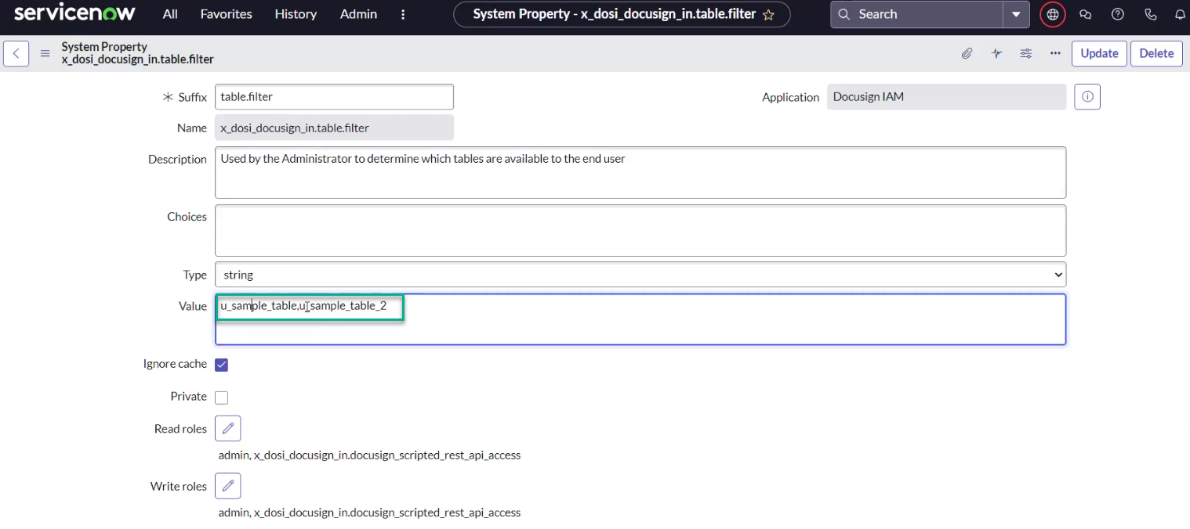Click the Update button
This screenshot has height=529, width=1190.
click(1099, 53)
